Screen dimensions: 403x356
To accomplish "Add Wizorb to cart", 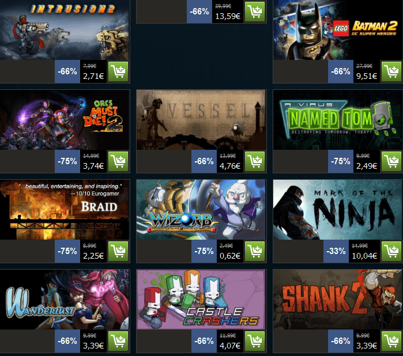I will 255,251.
